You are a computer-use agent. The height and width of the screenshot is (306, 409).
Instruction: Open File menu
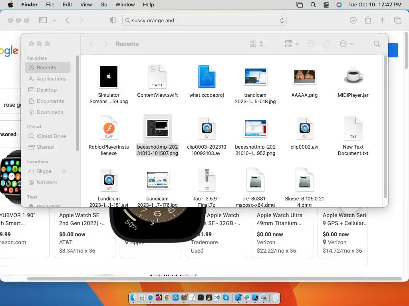point(50,5)
